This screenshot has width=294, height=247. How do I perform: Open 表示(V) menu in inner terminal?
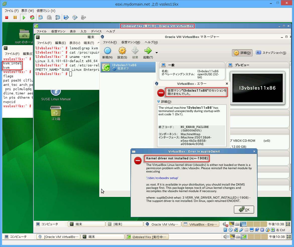(x=75, y=43)
